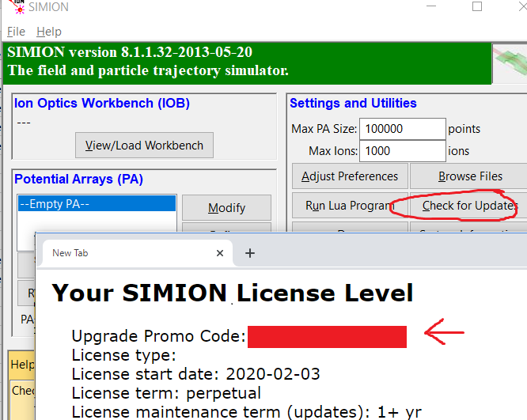Click the SIMION version 8.1.1.32 banner text
The height and width of the screenshot is (420, 527).
click(130, 52)
